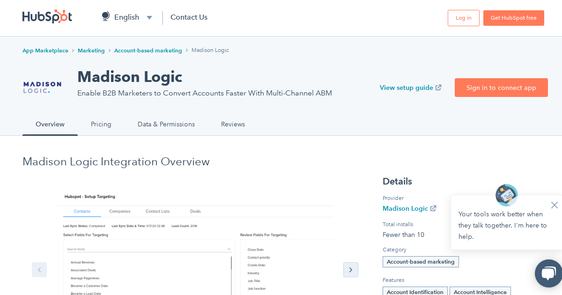Open the chat bubble widget

pyautogui.click(x=548, y=273)
